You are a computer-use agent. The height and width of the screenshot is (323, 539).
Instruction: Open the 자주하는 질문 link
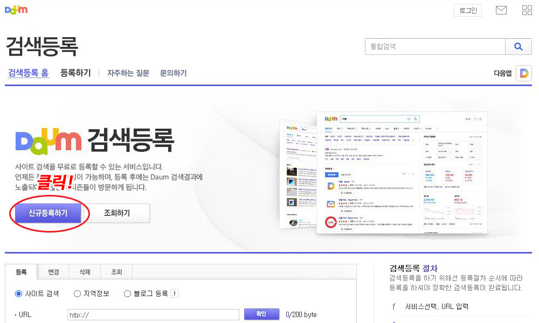[x=128, y=73]
